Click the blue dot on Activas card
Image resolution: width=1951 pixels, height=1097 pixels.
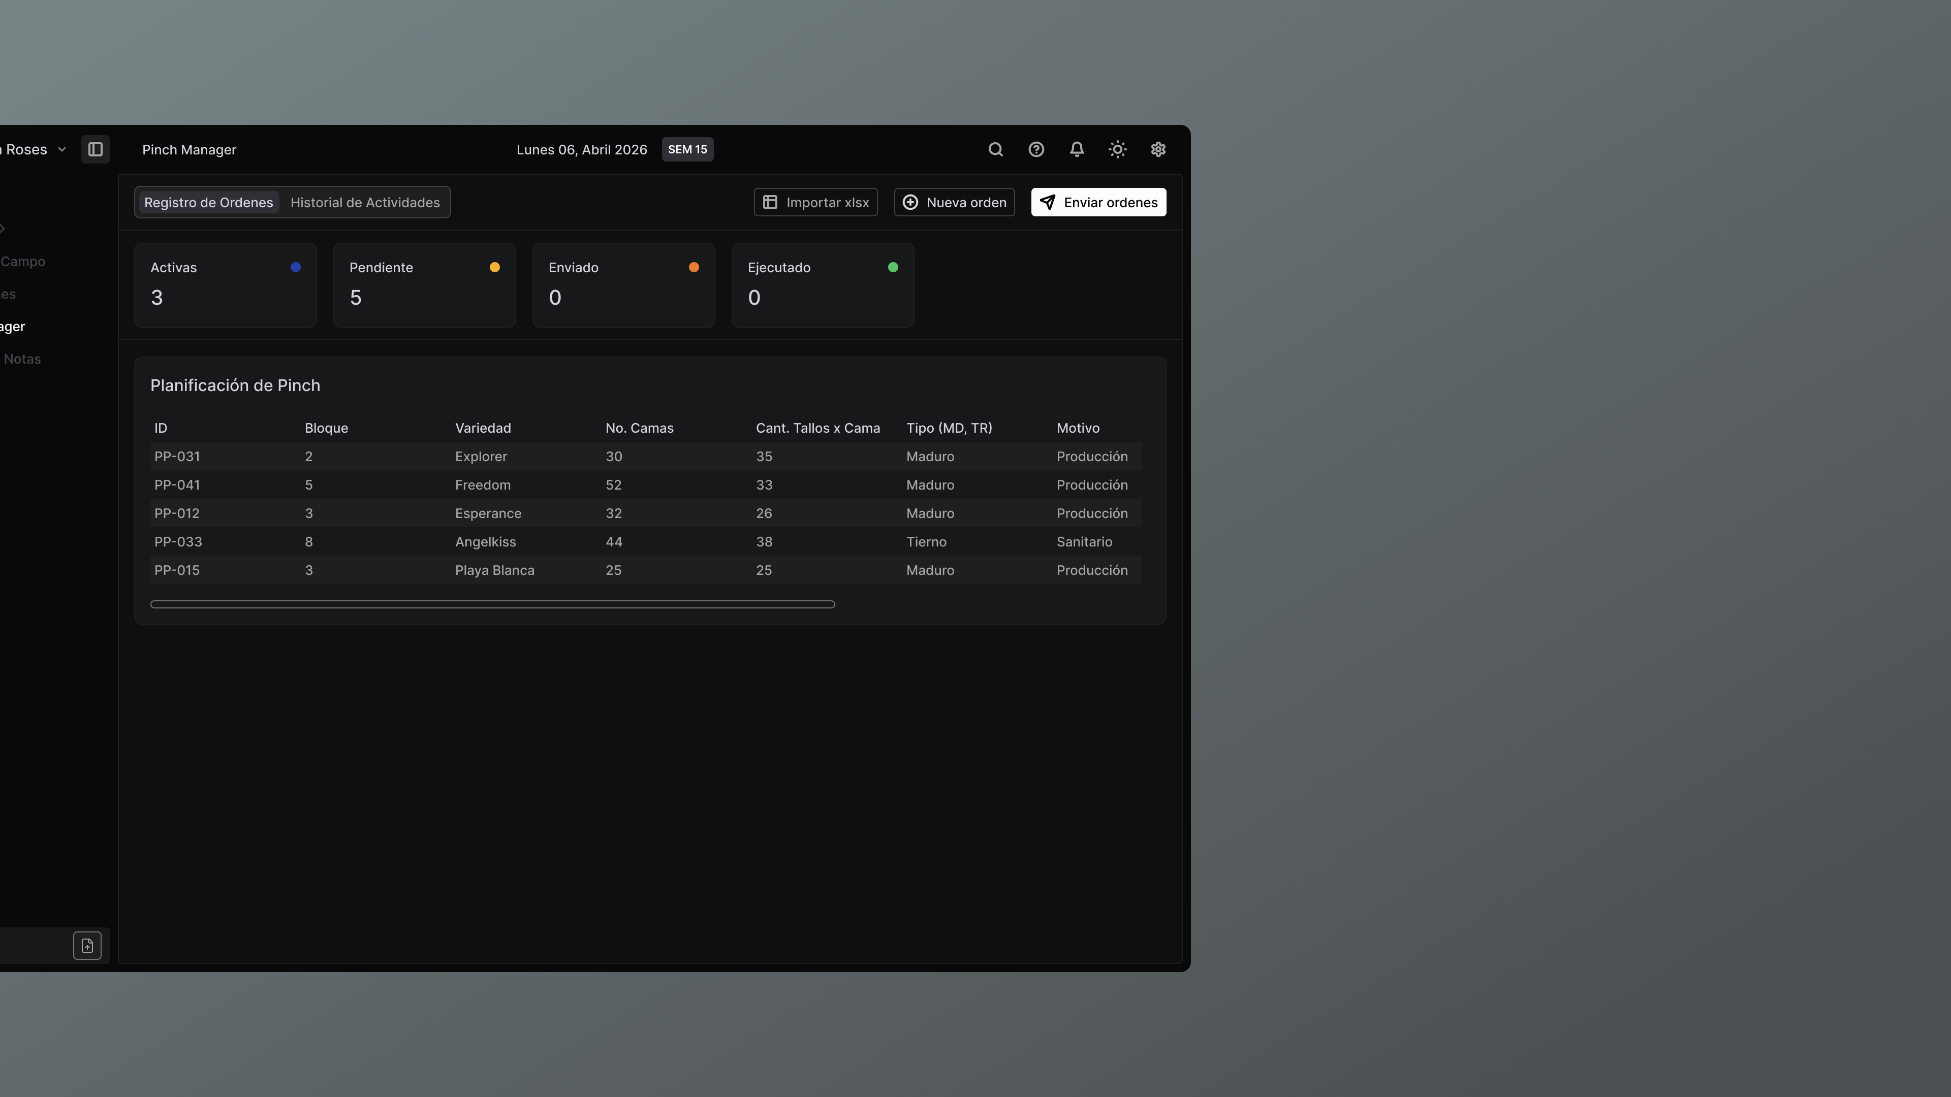pyautogui.click(x=295, y=267)
